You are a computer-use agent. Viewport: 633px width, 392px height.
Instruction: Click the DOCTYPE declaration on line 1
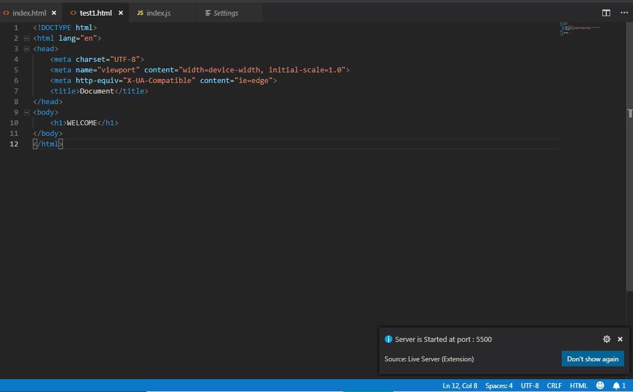pyautogui.click(x=65, y=27)
